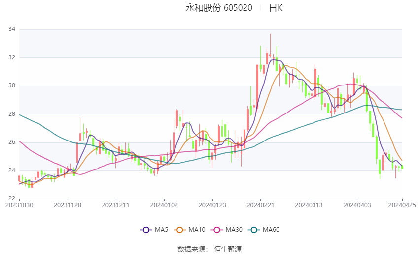The image size is (419, 254).
Task: Select x-axis date label 20231211
Action: coord(116,205)
